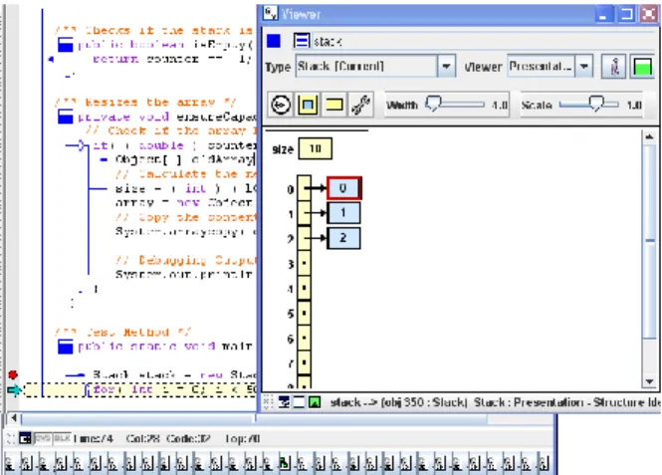Viewport: 662px width, 475px height.
Task: Click the 'System.arraycopy' code line
Action: coord(186,232)
